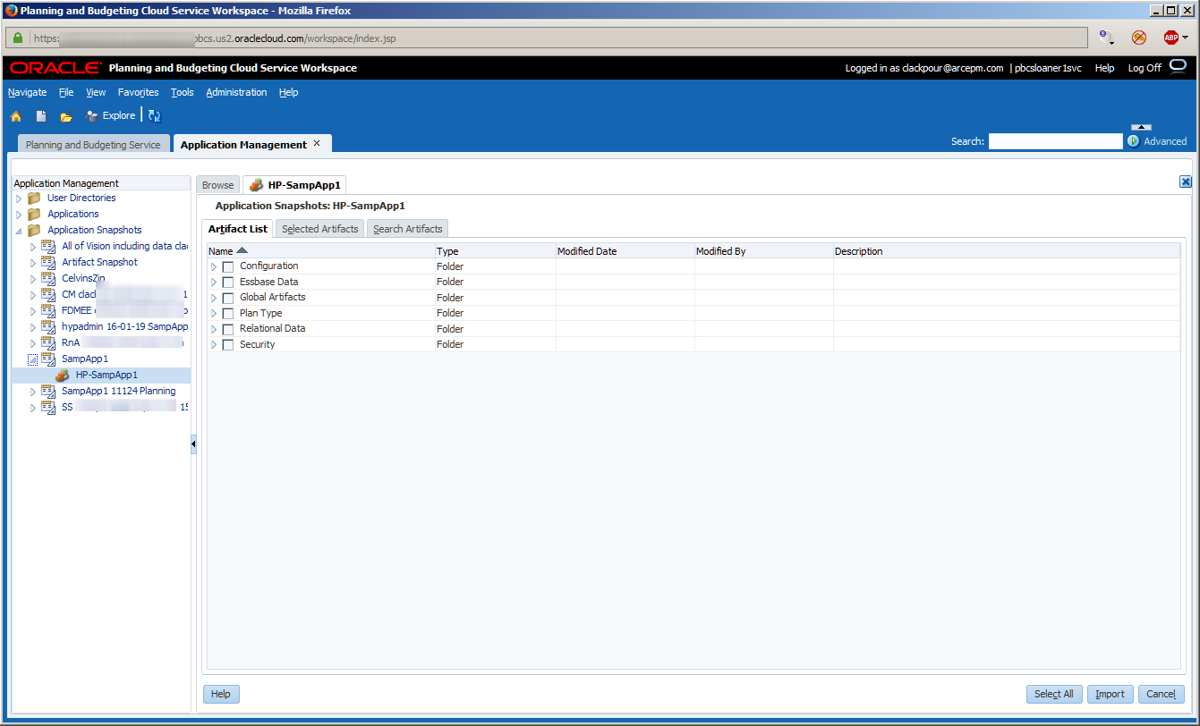The height and width of the screenshot is (726, 1200).
Task: Click the Oracle O icon beside Log Off
Action: coord(1178,66)
